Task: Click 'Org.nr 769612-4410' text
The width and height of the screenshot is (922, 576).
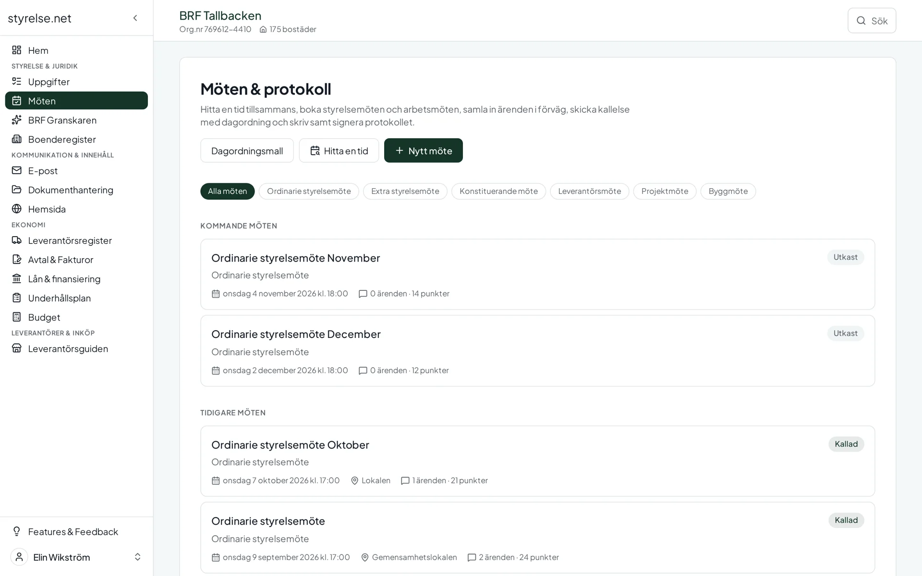Action: pos(215,29)
